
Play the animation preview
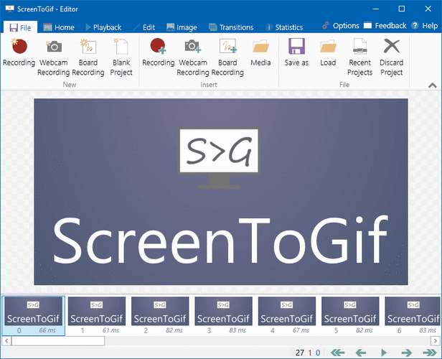click(x=383, y=353)
